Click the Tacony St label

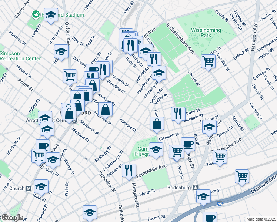click(x=156, y=218)
